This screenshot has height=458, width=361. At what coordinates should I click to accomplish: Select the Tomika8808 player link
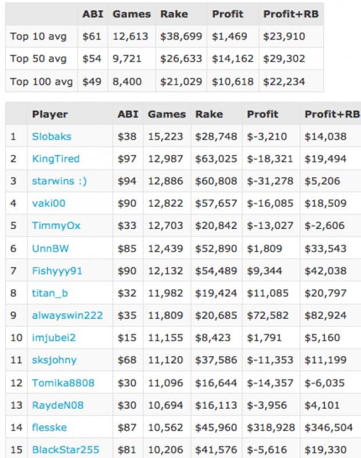click(63, 382)
